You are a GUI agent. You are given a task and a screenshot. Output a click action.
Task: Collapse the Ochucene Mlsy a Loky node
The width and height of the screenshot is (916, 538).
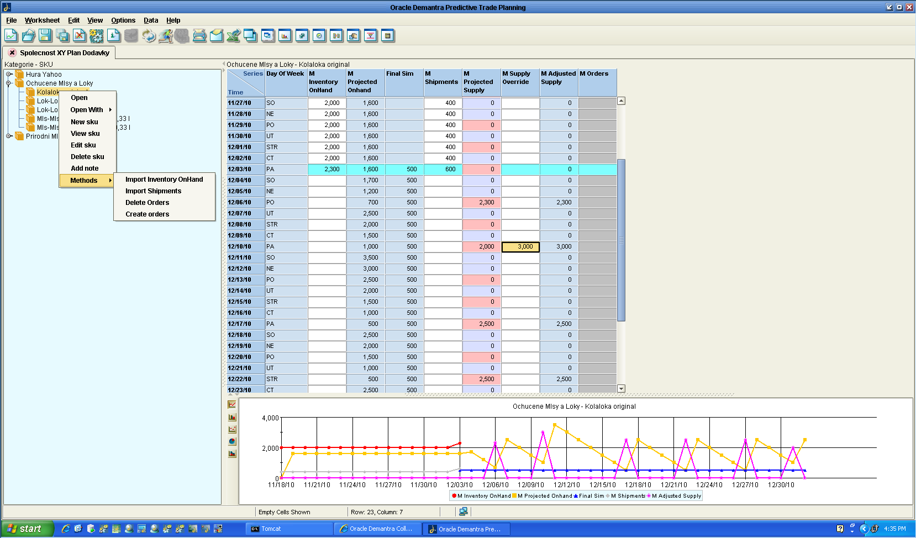pos(9,83)
